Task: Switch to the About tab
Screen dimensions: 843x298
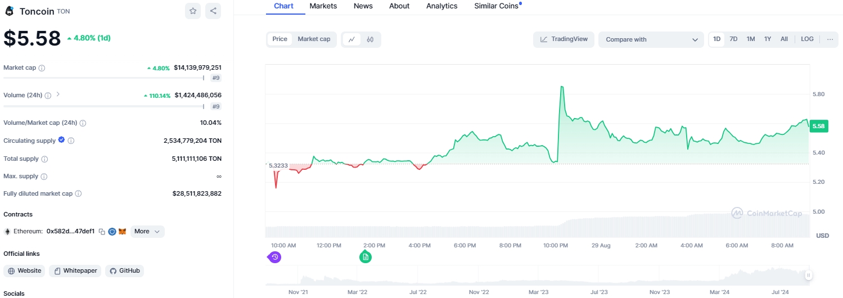Action: point(399,6)
